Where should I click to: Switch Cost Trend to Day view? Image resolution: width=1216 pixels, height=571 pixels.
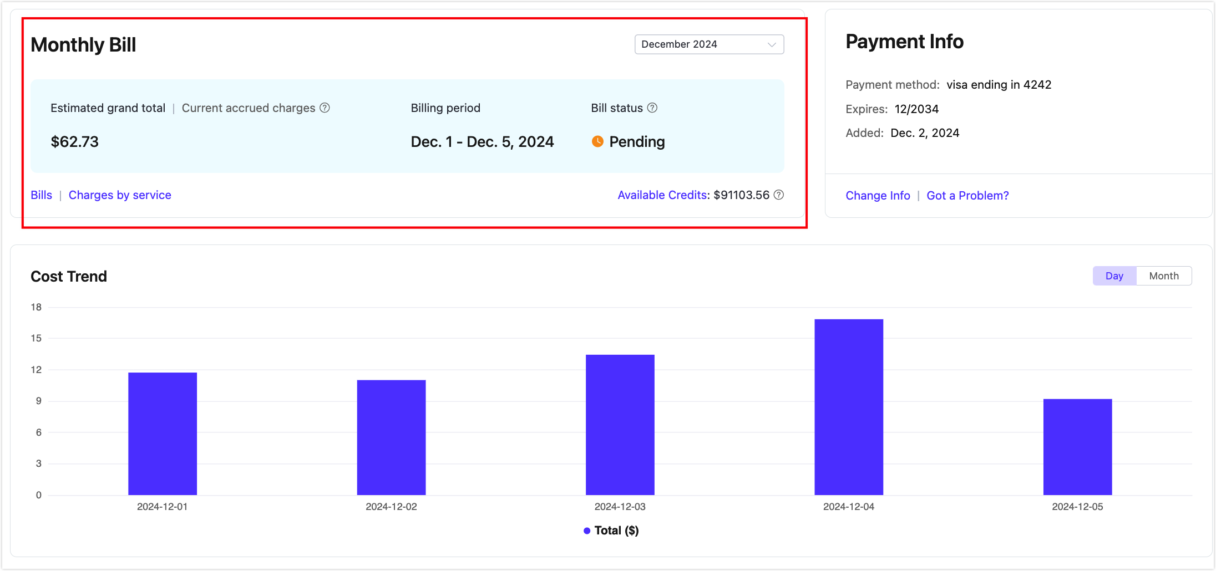(1114, 276)
